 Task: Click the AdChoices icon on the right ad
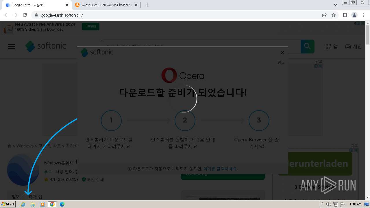pos(351,150)
